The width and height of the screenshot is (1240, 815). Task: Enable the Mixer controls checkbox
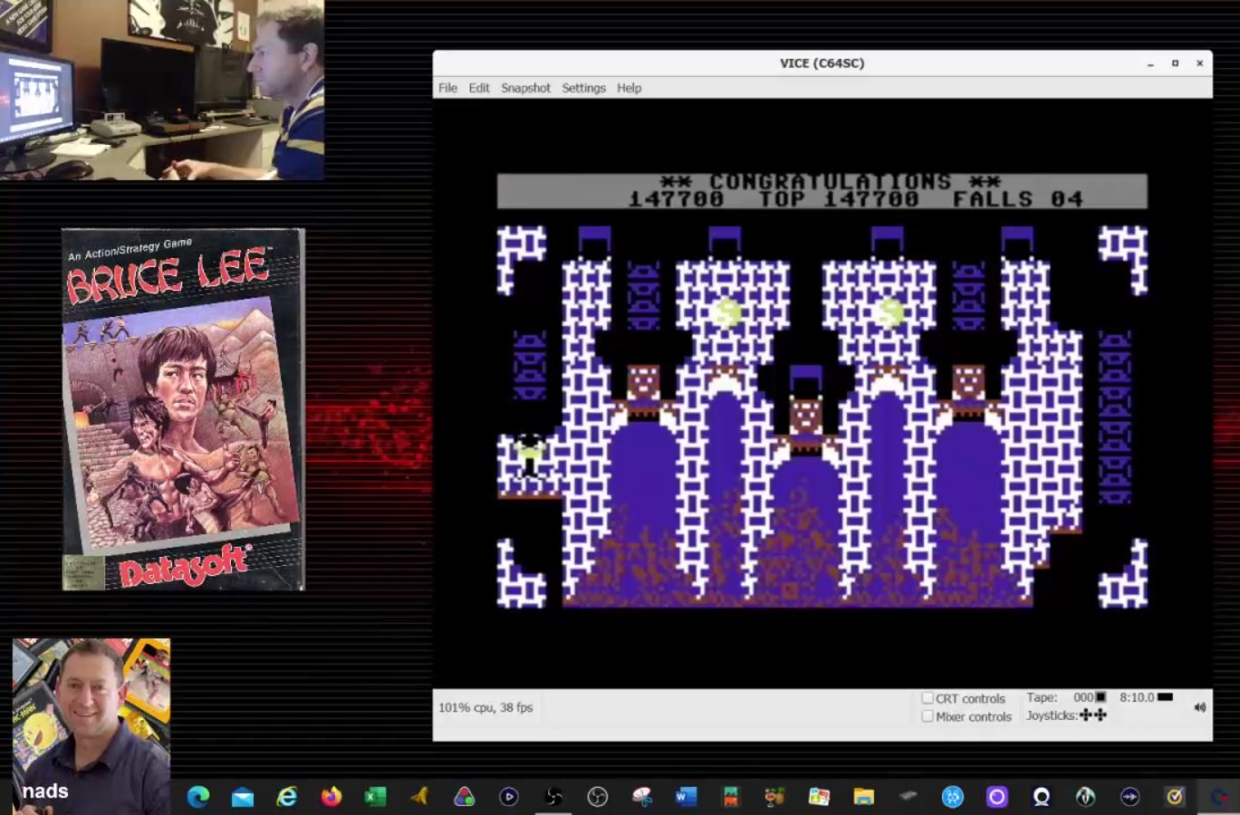[928, 716]
